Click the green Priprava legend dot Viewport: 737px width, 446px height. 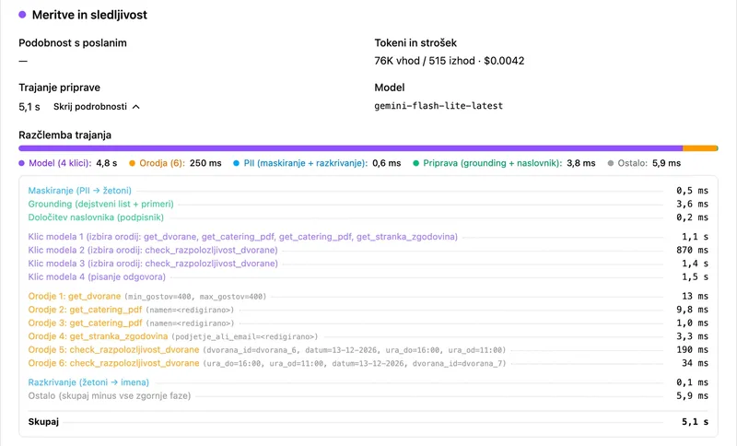[x=416, y=163]
